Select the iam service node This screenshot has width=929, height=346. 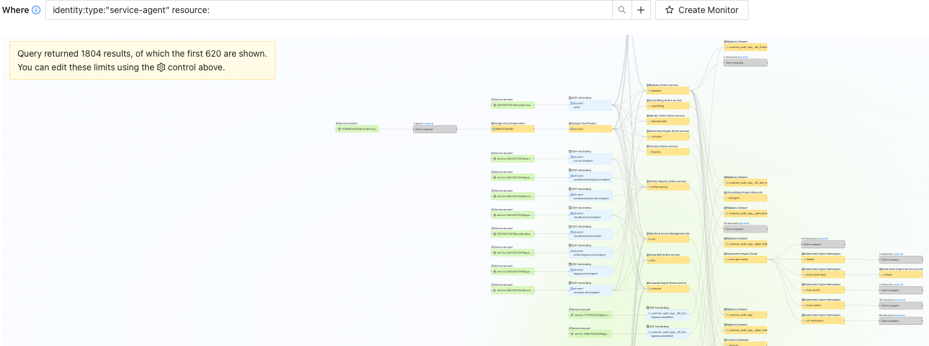click(x=668, y=239)
